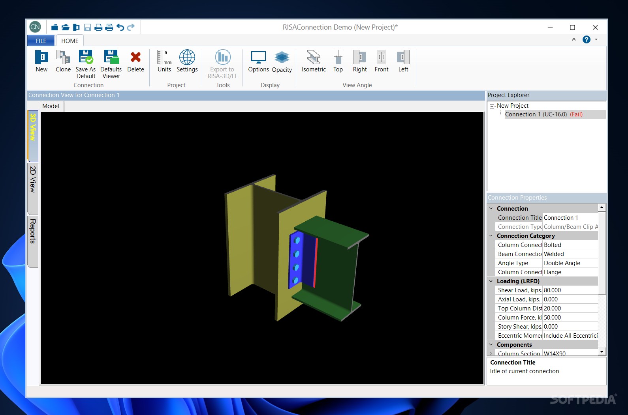Click the closed folder icon in quick access toolbar
628x415 pixels.
pyautogui.click(x=55, y=27)
